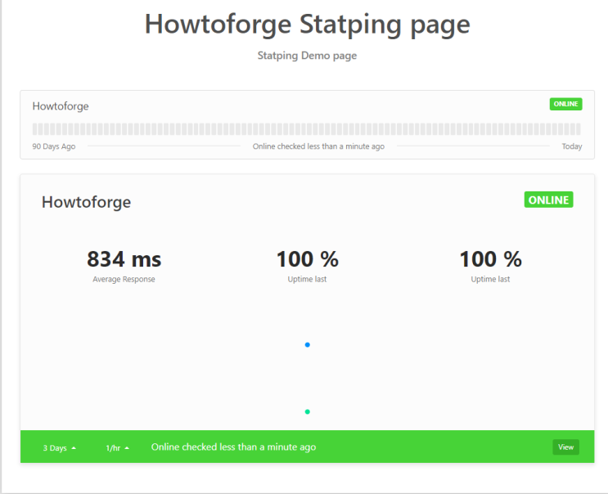Click the '90 Days Ago' label
608x494 pixels.
pos(54,146)
